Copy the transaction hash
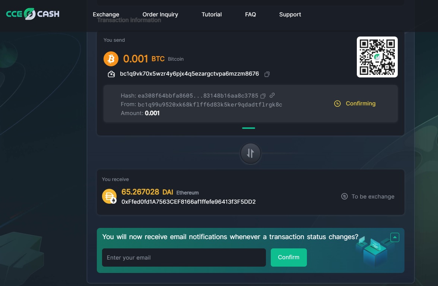This screenshot has width=438, height=286. click(263, 96)
